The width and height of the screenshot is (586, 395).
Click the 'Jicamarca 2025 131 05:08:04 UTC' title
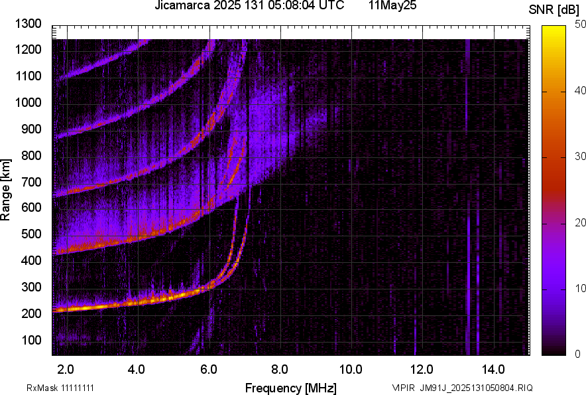[x=249, y=5]
